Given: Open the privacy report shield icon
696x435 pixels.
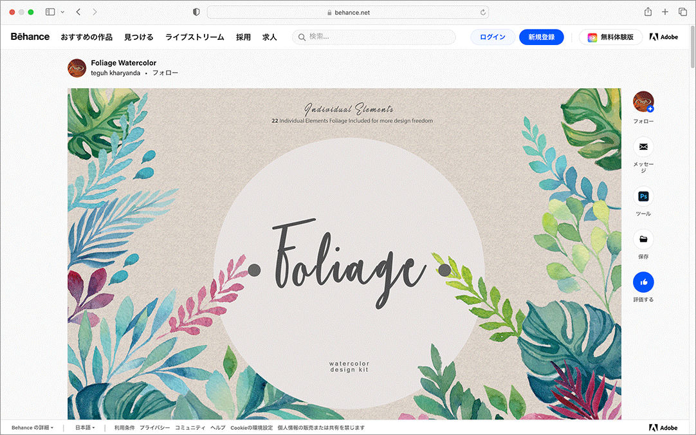Looking at the screenshot, I should (196, 12).
